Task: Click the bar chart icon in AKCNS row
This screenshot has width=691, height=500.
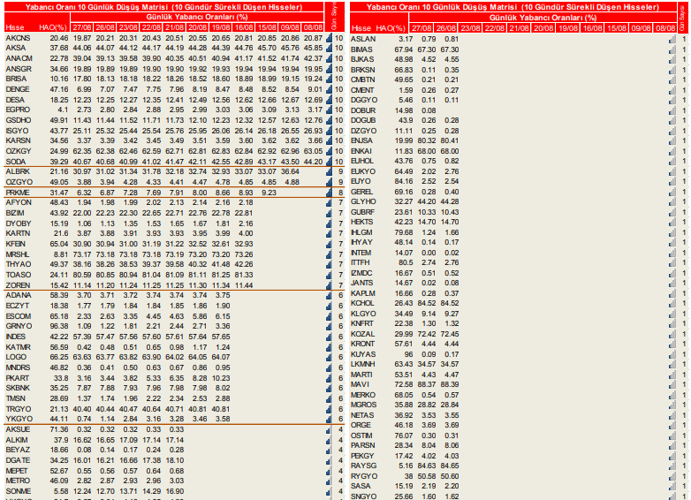Action: pyautogui.click(x=329, y=38)
